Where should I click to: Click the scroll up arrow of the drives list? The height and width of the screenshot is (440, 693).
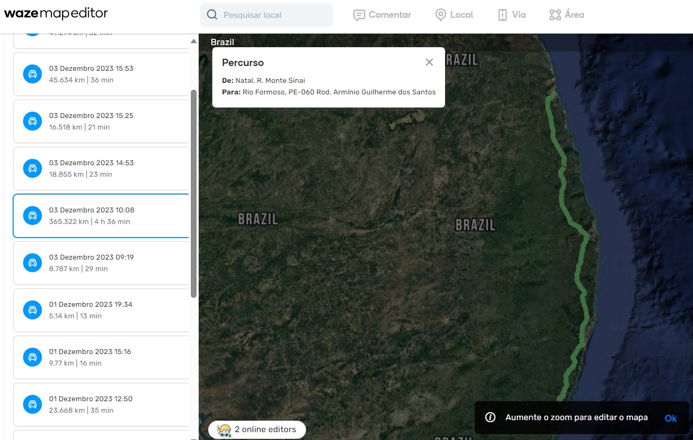[x=193, y=41]
